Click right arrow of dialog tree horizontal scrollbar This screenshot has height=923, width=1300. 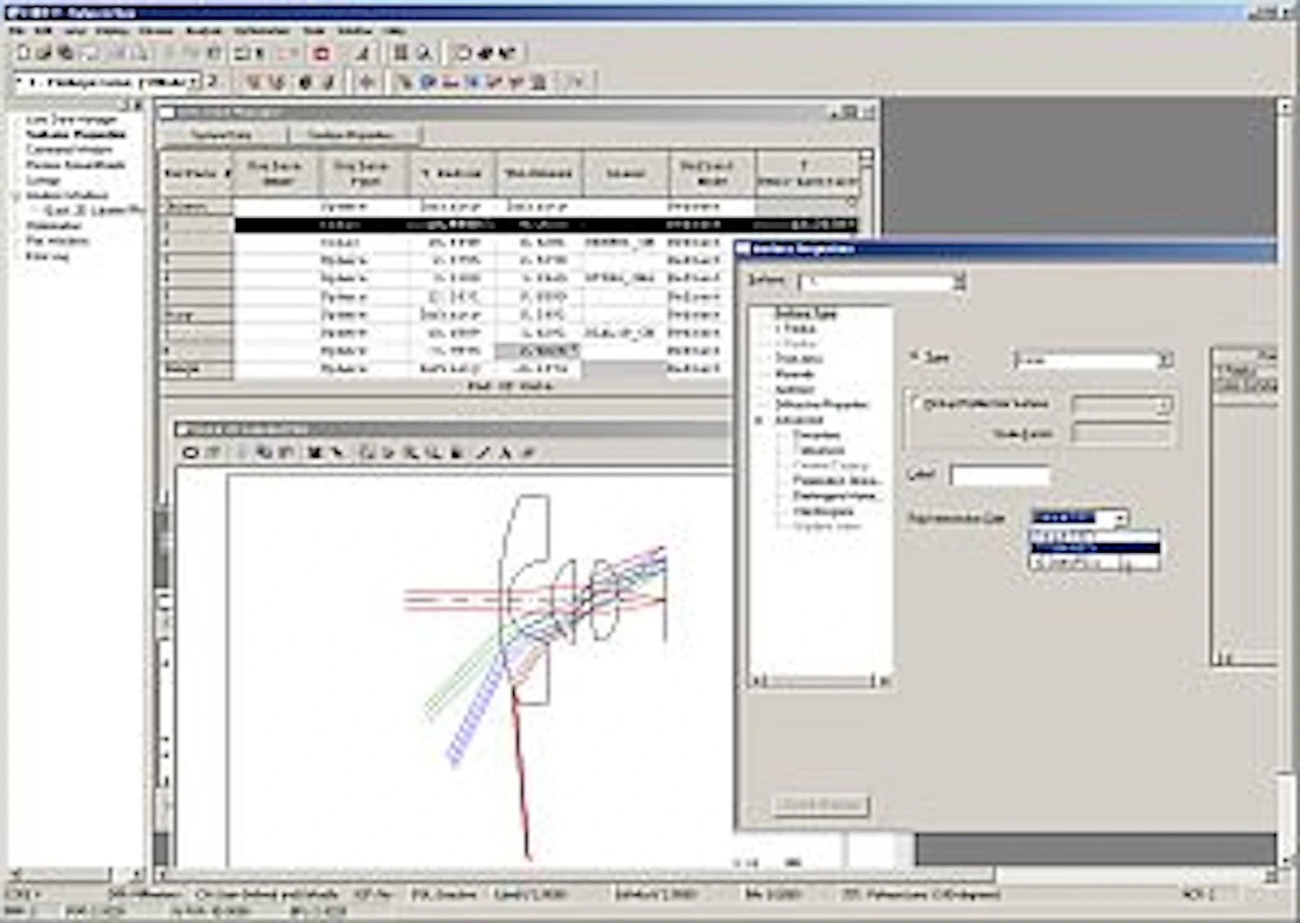tap(884, 682)
